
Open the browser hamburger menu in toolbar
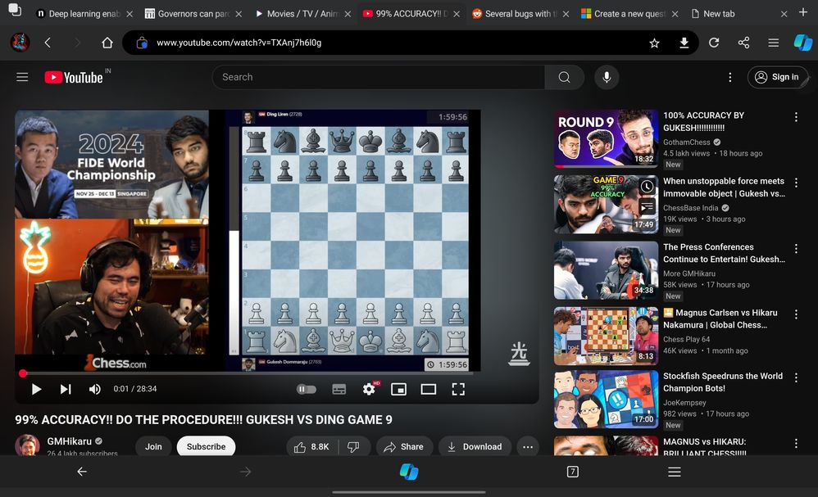774,43
